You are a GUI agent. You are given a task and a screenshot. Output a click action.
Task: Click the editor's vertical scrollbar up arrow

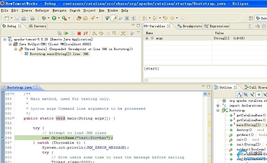point(205,94)
